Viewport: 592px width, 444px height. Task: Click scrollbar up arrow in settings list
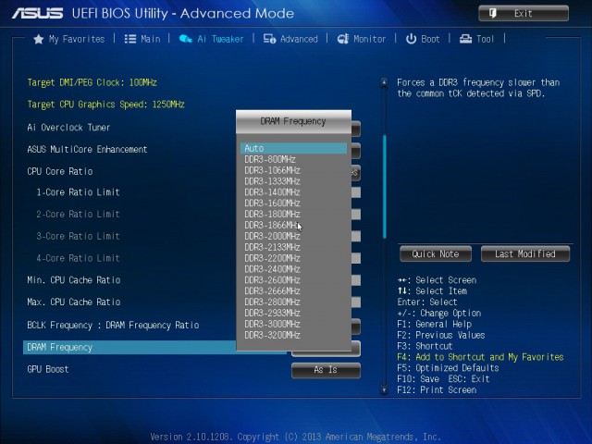click(x=384, y=82)
